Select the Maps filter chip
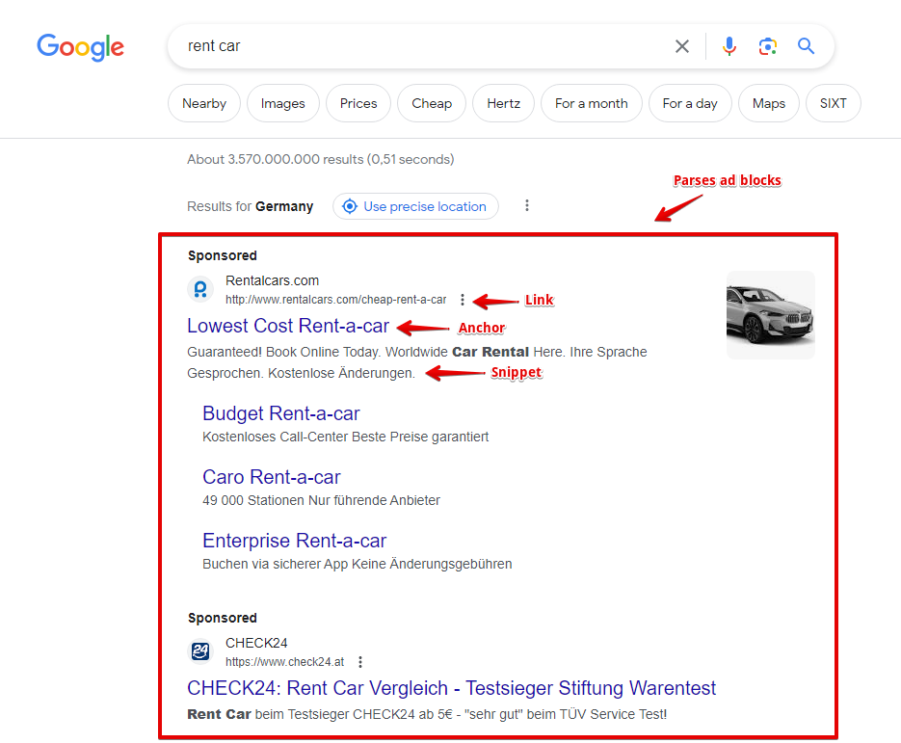 (x=768, y=103)
